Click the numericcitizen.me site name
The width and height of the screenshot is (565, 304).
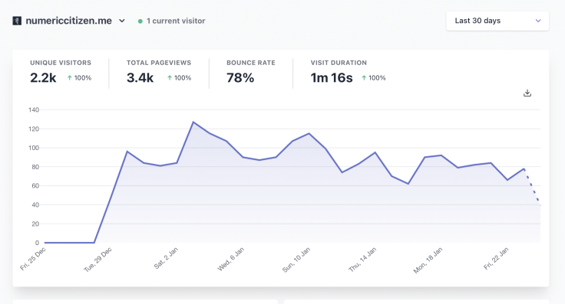point(69,21)
